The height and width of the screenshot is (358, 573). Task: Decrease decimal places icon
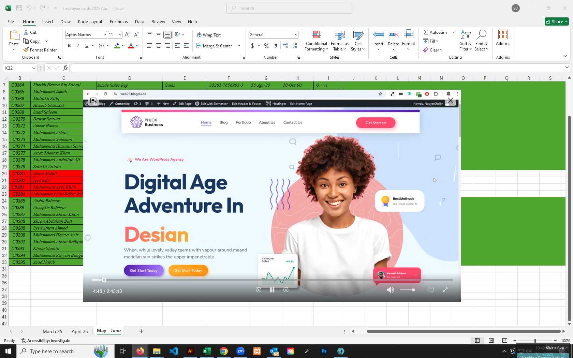[295, 46]
